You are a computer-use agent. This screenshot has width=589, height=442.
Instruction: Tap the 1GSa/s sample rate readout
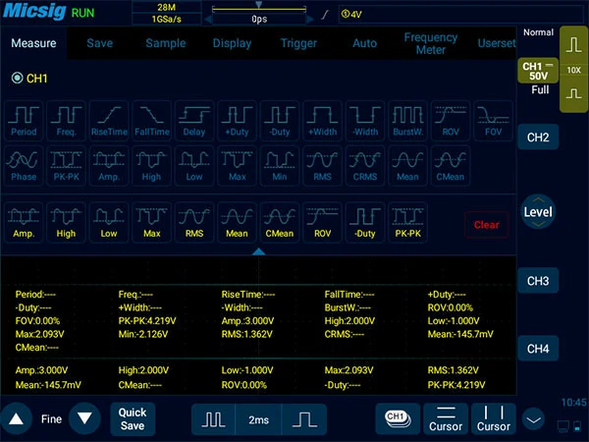coord(167,20)
